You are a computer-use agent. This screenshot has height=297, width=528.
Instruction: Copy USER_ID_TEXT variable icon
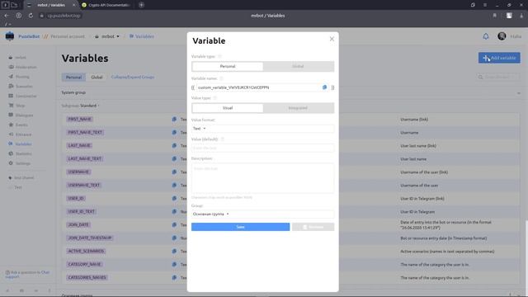pyautogui.click(x=174, y=211)
